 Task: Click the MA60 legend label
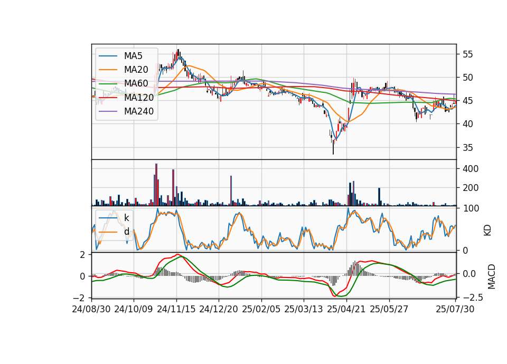coord(136,84)
